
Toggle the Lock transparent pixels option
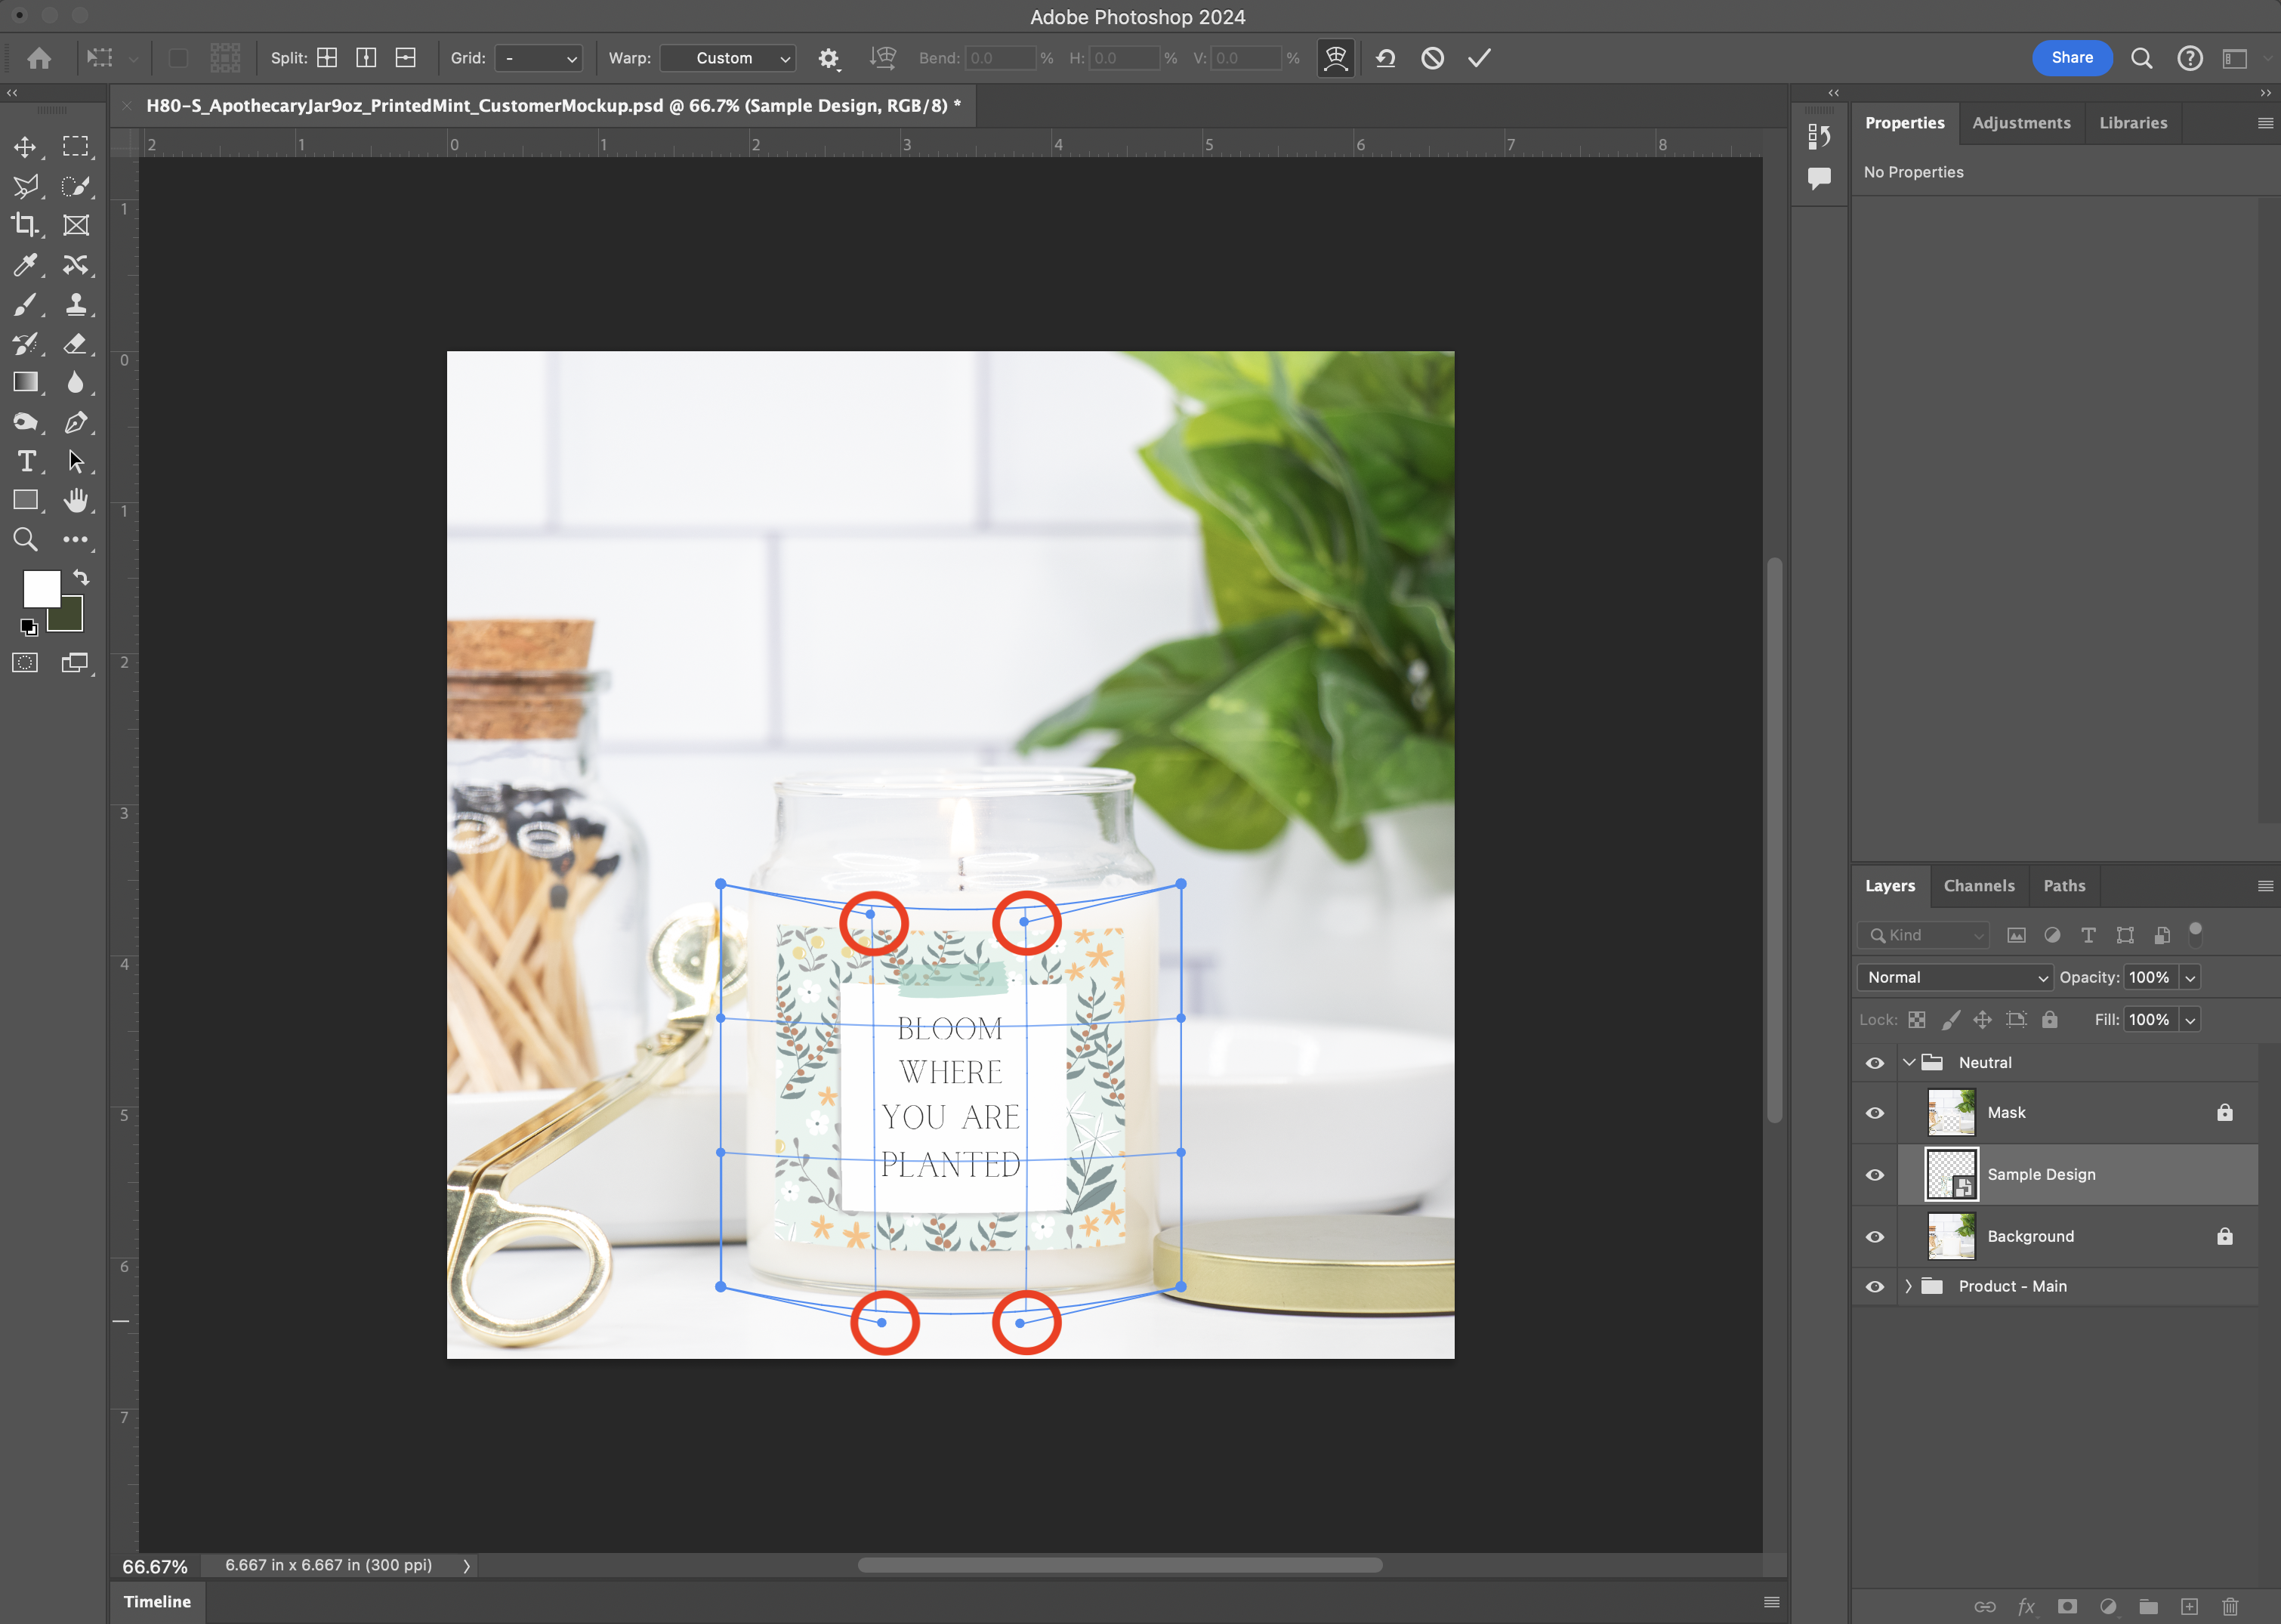1916,1020
